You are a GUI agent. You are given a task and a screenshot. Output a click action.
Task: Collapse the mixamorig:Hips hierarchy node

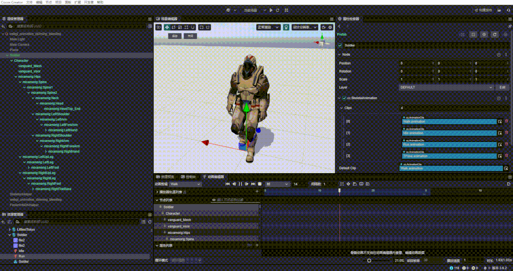[x=16, y=77]
